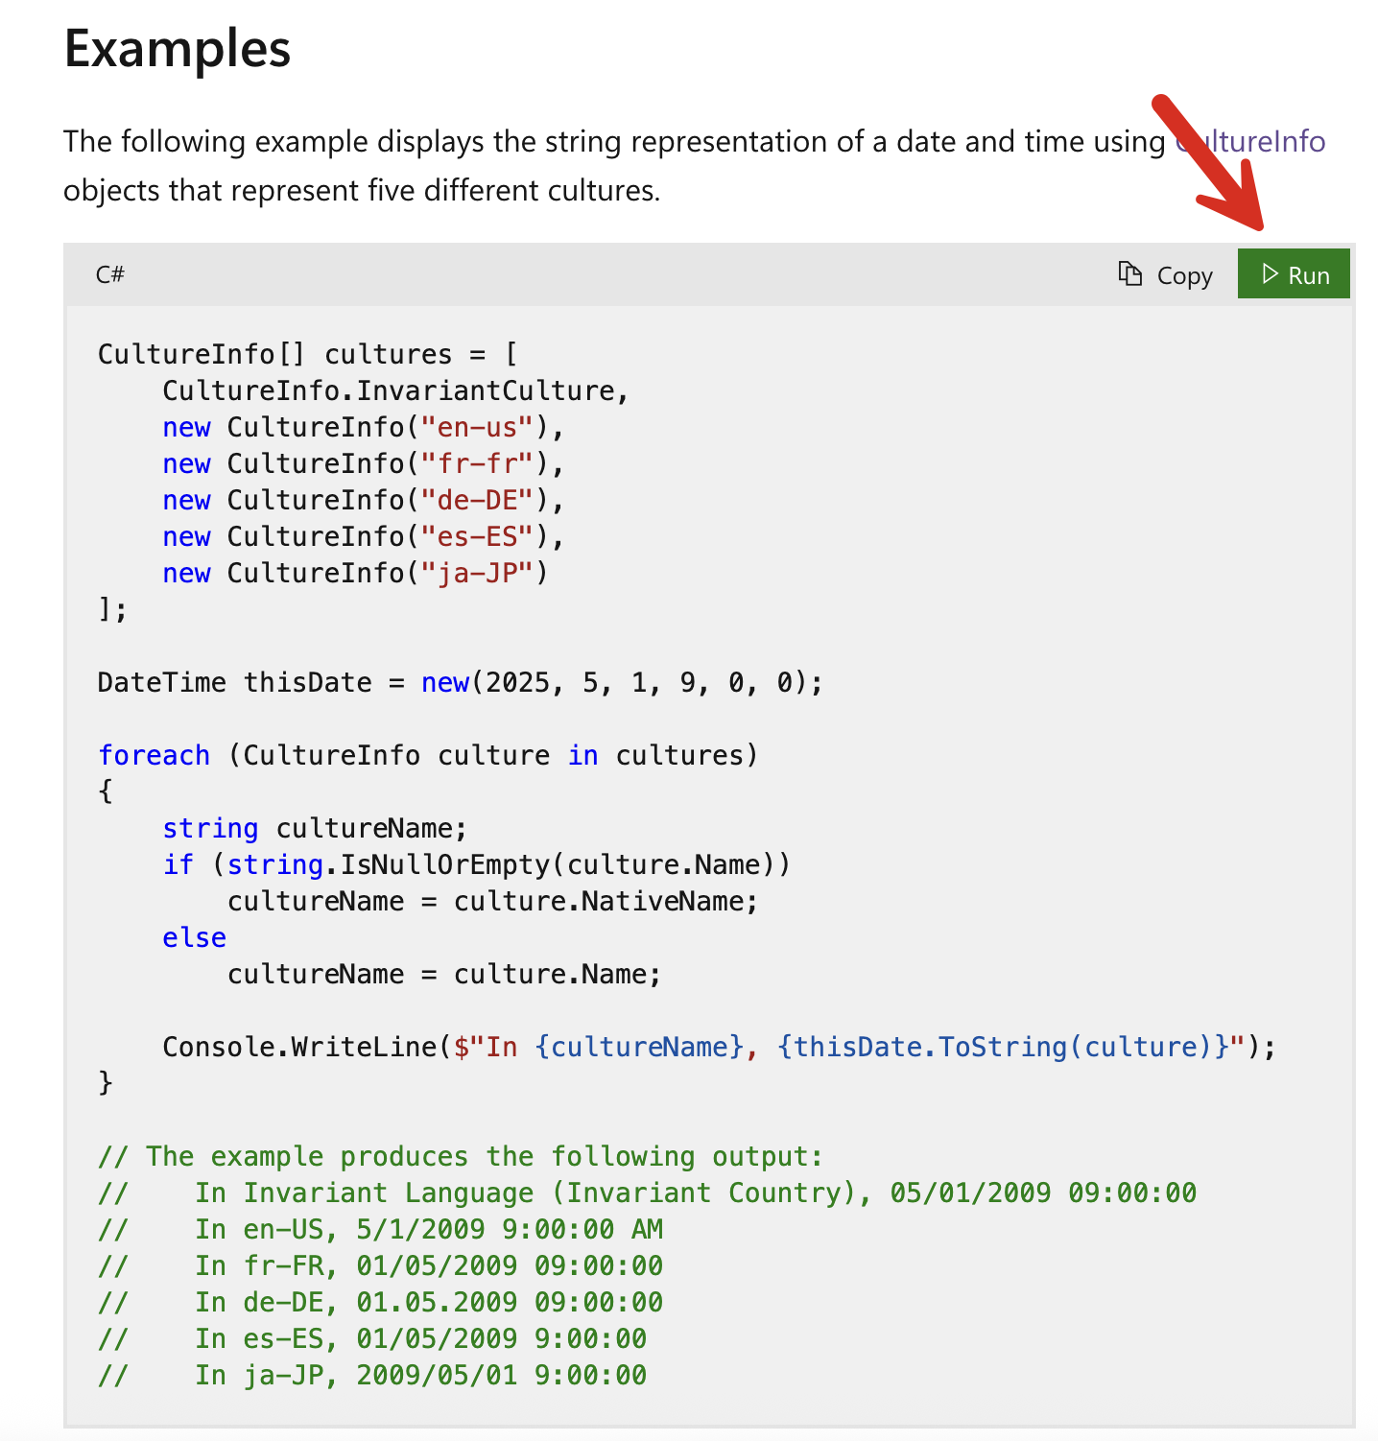This screenshot has width=1378, height=1441.
Task: Click the foreach keyword in the code
Action: point(154,755)
